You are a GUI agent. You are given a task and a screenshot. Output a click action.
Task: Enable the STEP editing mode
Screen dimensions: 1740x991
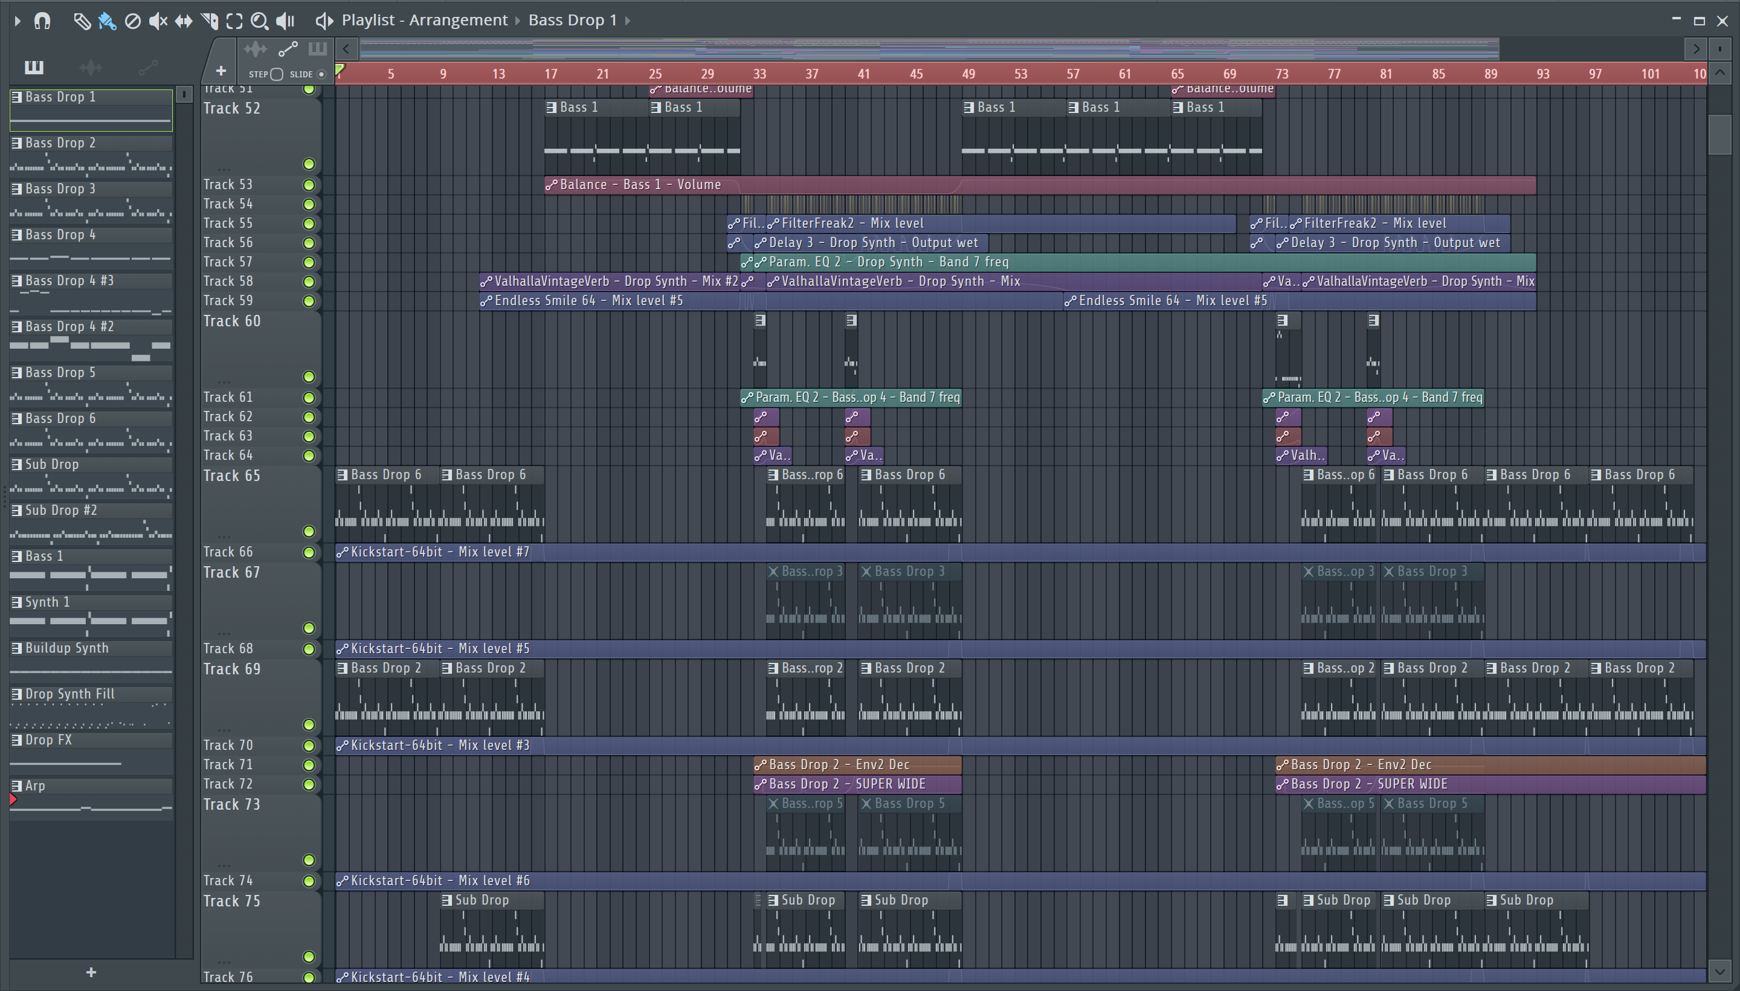pyautogui.click(x=276, y=74)
